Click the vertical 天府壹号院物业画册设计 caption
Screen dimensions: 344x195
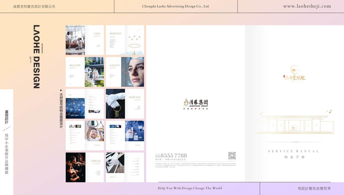click(x=61, y=111)
